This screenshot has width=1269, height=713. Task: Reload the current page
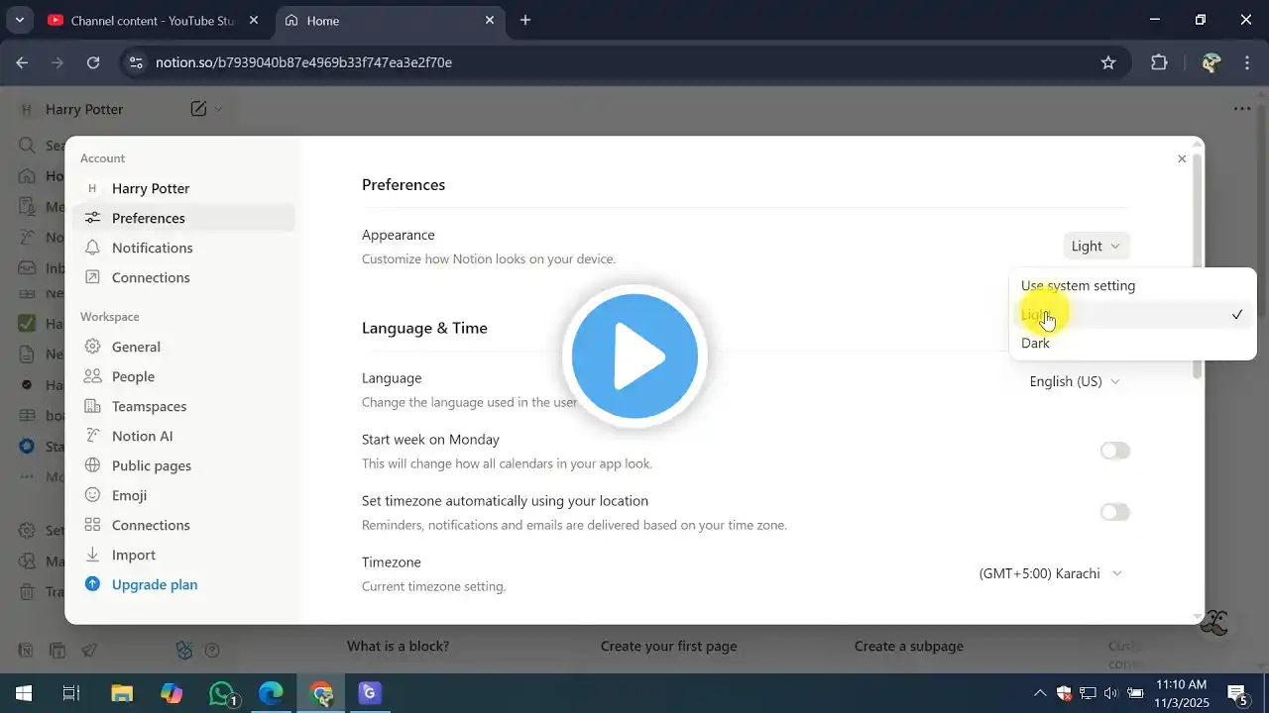click(93, 62)
